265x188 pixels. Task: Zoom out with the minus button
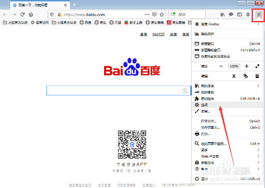[x=221, y=66]
